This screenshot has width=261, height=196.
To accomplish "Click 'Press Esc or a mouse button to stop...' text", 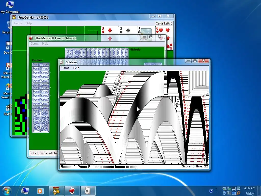I will coord(109,167).
